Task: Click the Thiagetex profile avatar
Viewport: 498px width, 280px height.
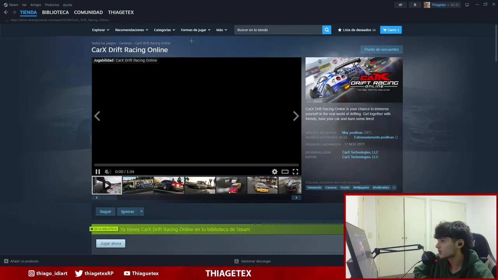Action: pos(427,5)
